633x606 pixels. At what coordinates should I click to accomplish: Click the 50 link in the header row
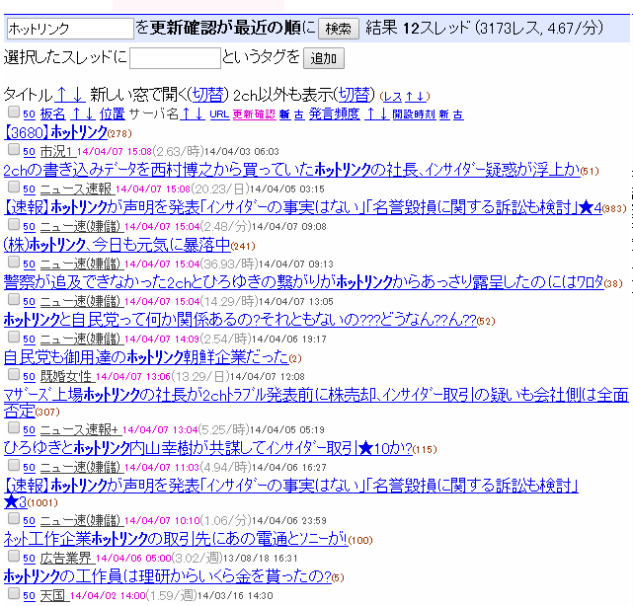[x=29, y=114]
